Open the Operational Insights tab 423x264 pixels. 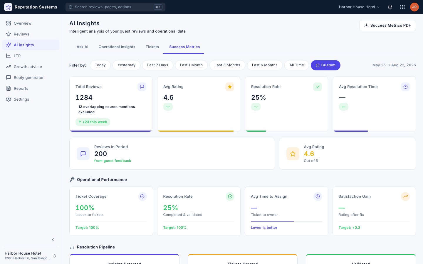(x=117, y=47)
